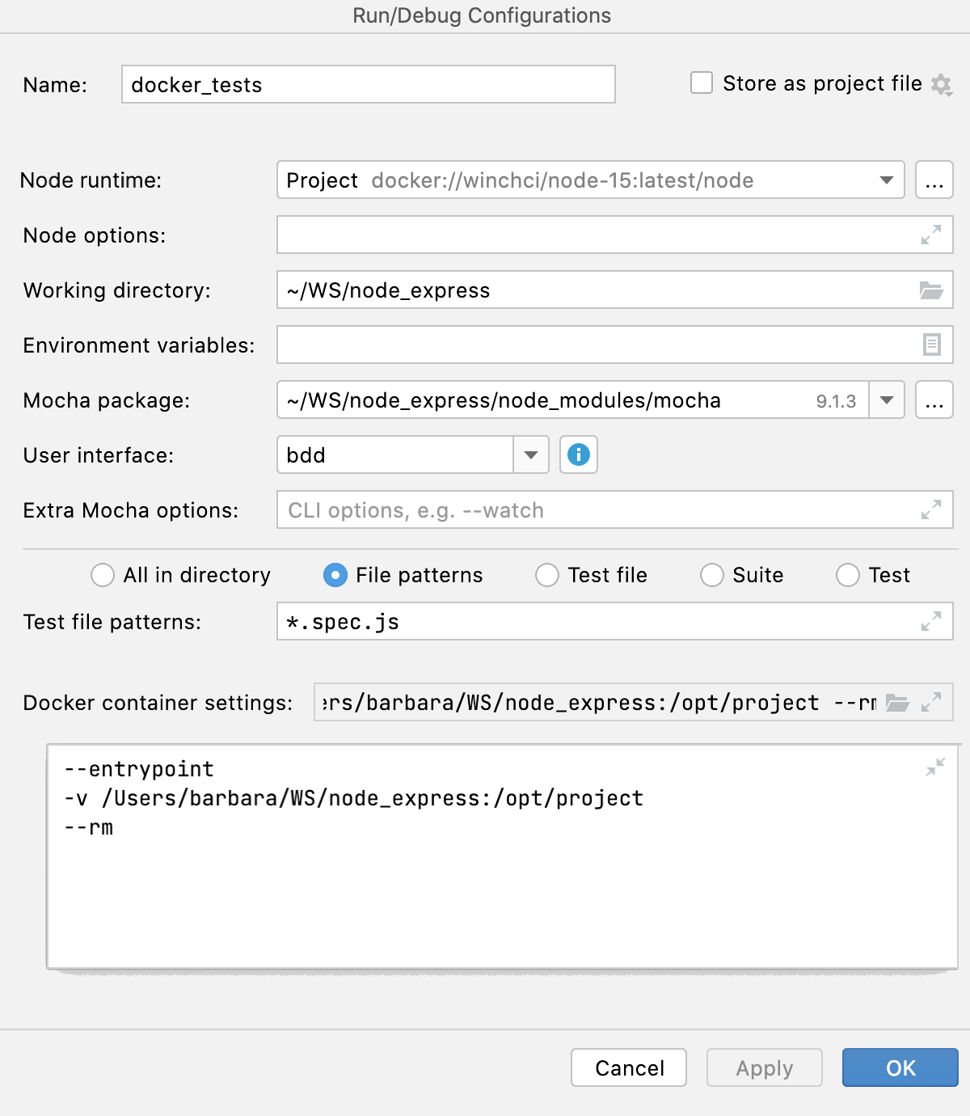Open the bdd user interface dropdown
The width and height of the screenshot is (970, 1116).
530,454
